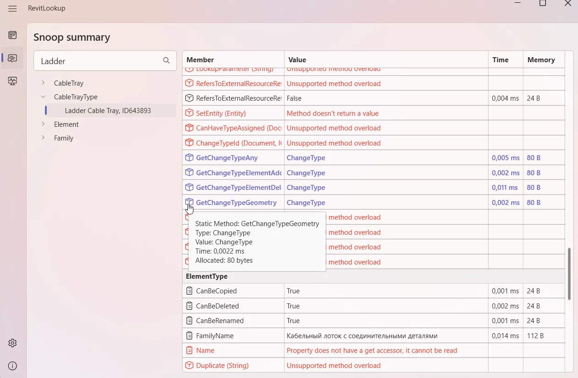Click the Duplicate (String) member name
The height and width of the screenshot is (378, 578).
click(222, 366)
